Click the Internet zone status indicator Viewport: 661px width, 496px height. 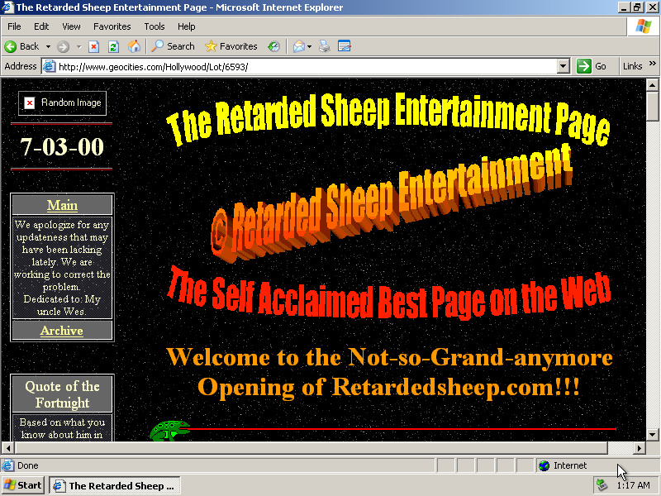pos(563,465)
